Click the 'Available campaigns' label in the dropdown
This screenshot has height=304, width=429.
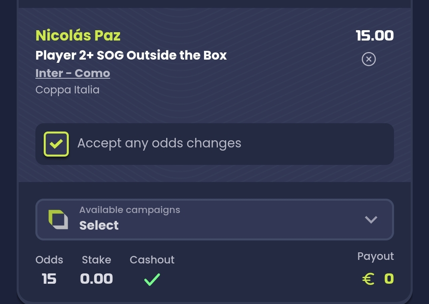tap(130, 210)
